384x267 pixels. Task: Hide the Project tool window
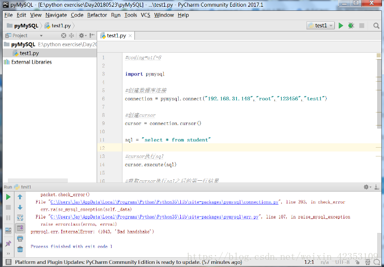92,36
